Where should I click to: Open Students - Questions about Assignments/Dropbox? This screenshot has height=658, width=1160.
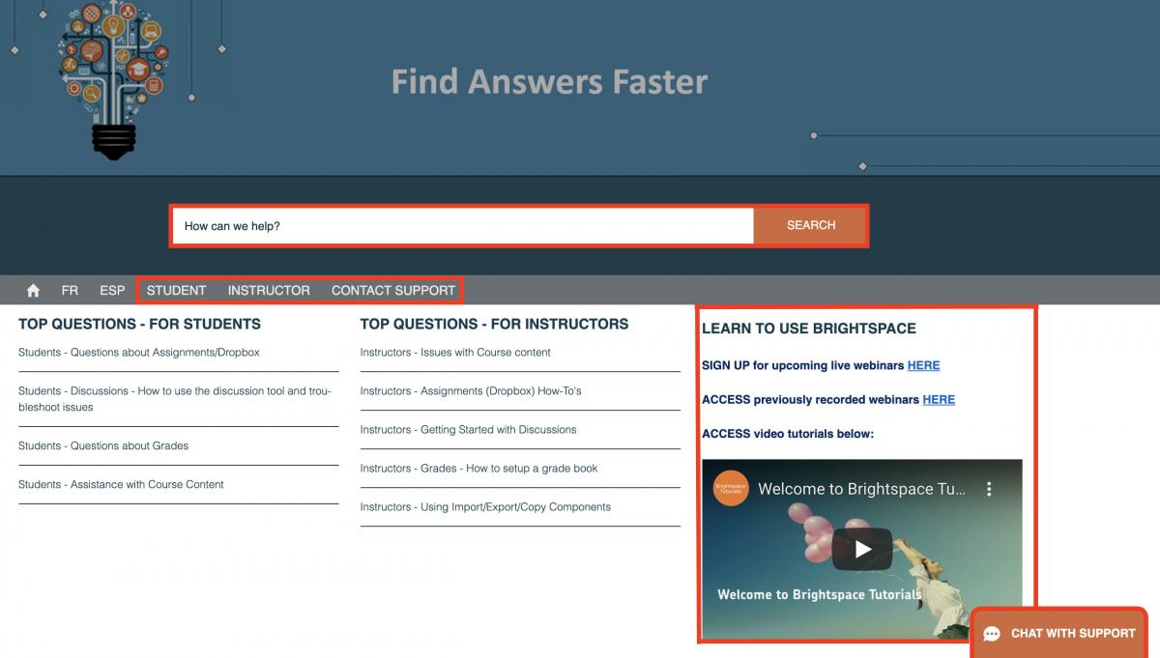[x=139, y=353]
